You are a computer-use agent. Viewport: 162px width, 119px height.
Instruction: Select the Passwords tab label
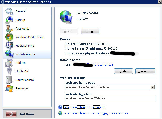(22, 29)
